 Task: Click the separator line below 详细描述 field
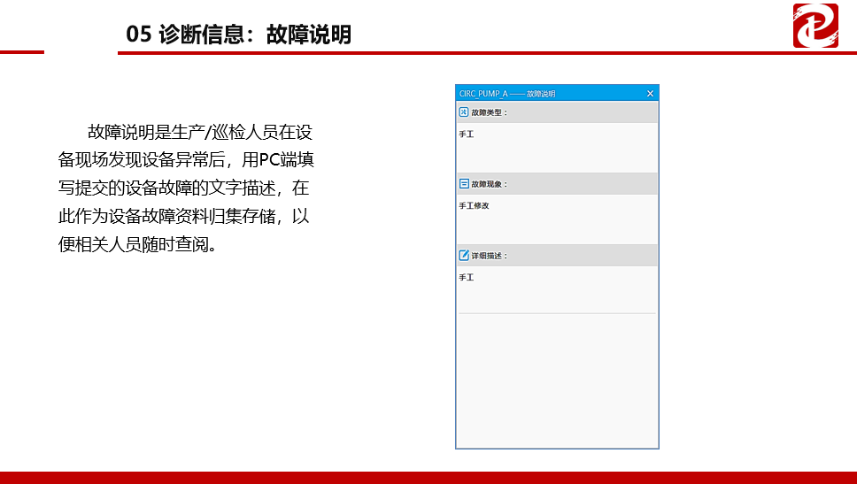[557, 313]
